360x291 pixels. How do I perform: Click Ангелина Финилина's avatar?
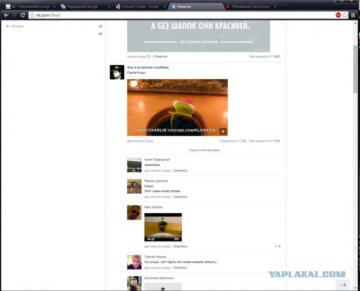(134, 284)
